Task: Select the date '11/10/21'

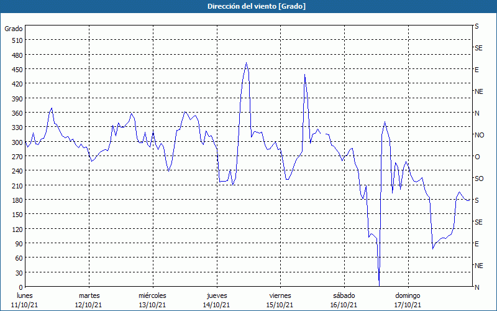Action: click(25, 305)
